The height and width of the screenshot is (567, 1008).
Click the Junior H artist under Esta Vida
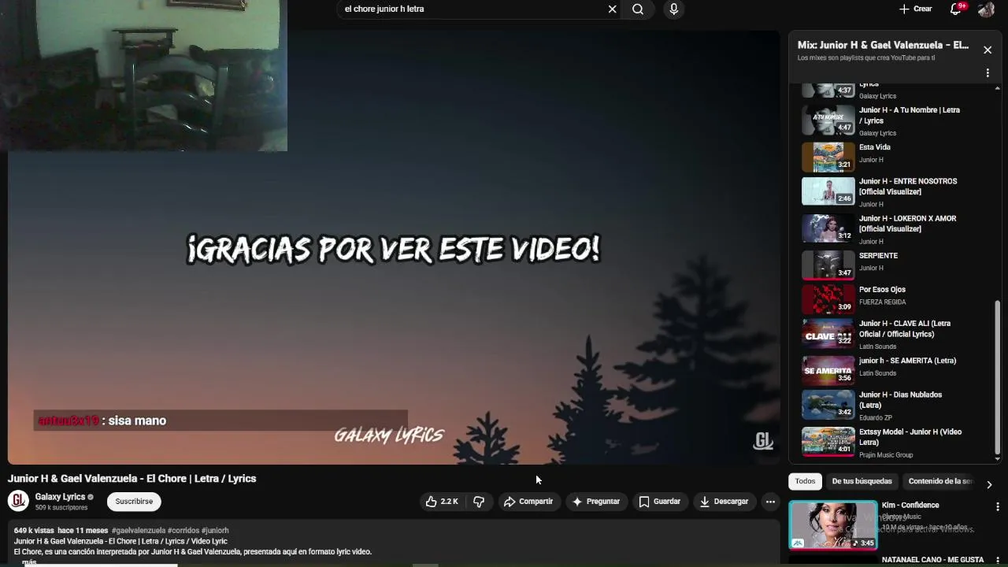tap(871, 160)
